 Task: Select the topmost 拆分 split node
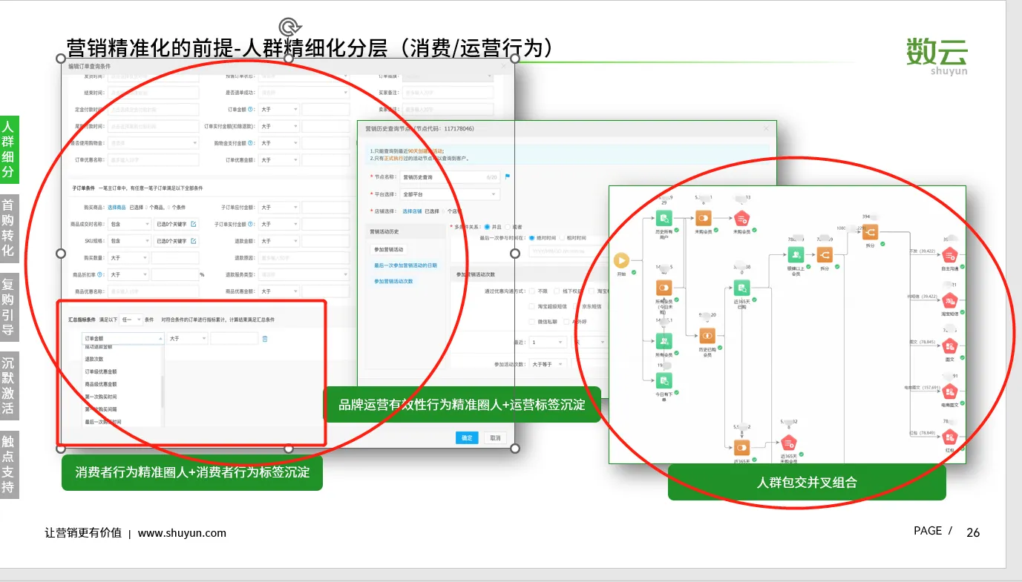[x=871, y=232]
